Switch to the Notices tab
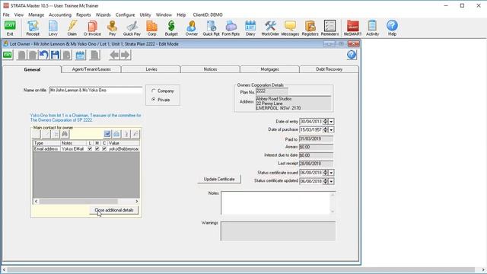Image resolution: width=487 pixels, height=274 pixels. 210,69
